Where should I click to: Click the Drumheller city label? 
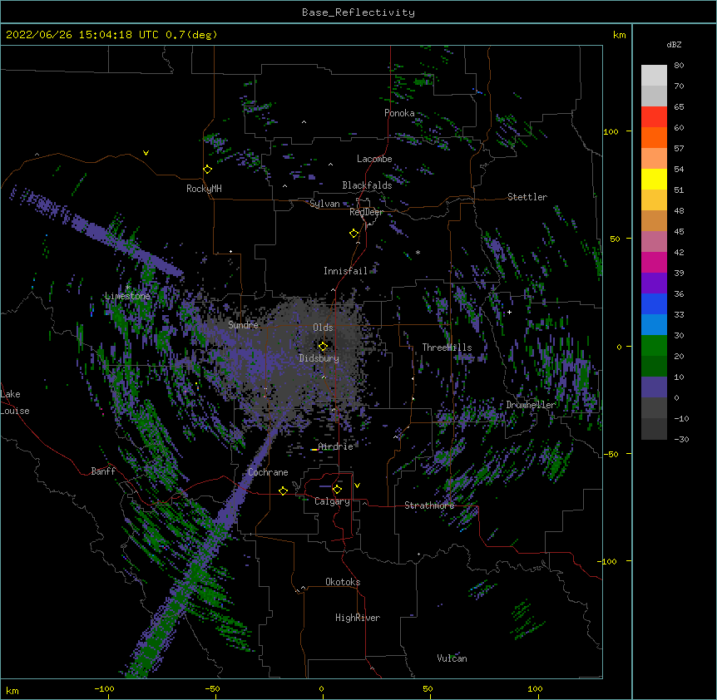coord(531,404)
